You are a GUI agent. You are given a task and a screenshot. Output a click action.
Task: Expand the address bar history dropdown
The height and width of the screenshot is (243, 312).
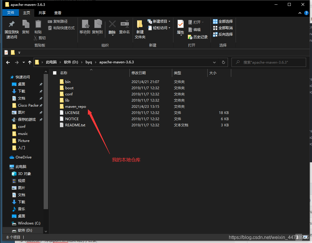[x=214, y=62]
